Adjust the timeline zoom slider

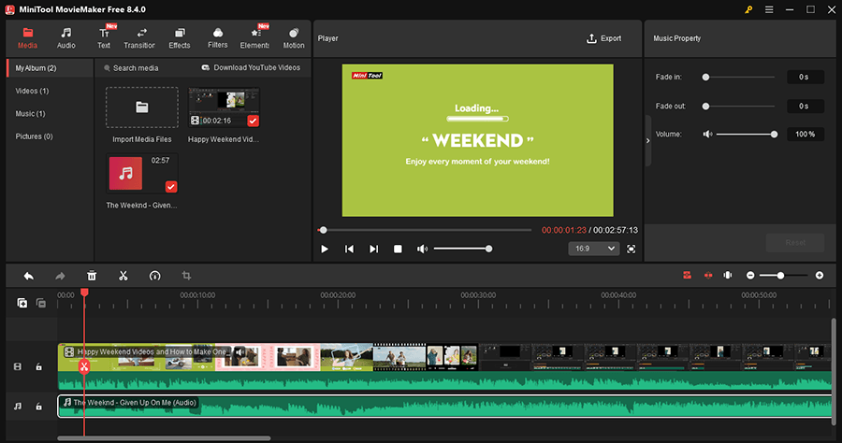click(784, 275)
